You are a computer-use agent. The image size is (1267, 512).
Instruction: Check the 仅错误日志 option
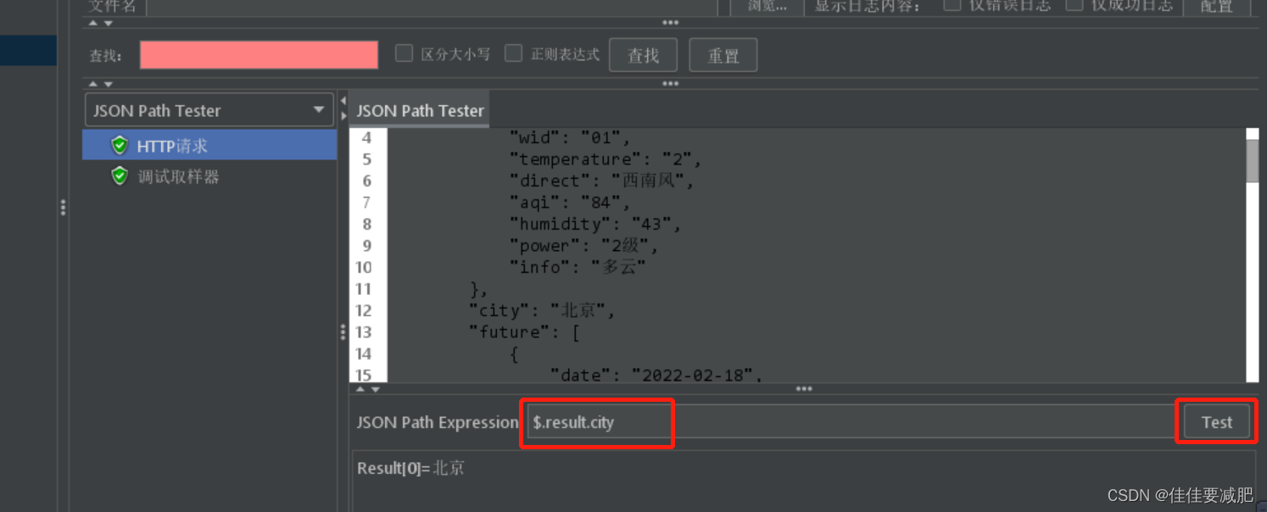click(x=952, y=4)
